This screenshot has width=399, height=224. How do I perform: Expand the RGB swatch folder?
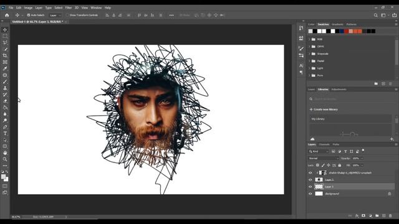point(309,39)
